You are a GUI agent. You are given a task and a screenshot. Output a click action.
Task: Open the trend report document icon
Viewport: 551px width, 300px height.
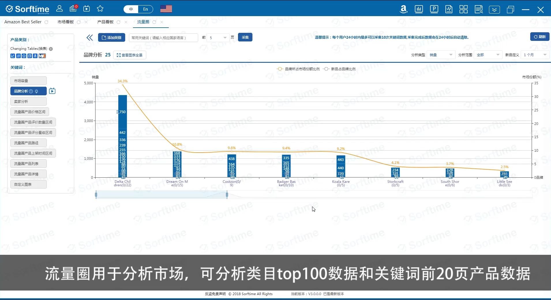449,9
